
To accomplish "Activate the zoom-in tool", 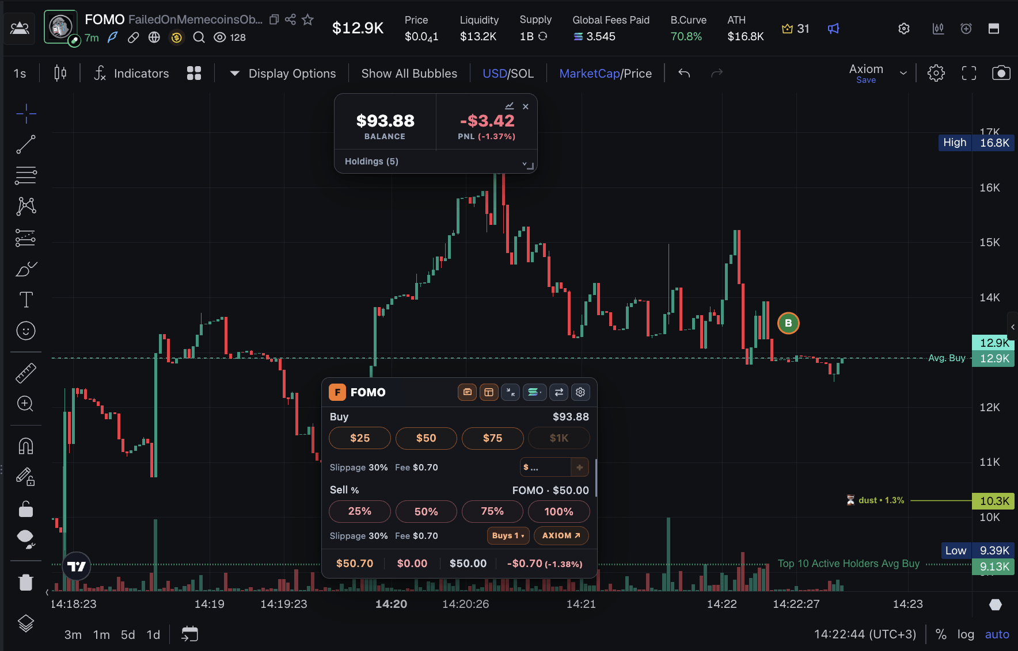I will [26, 404].
